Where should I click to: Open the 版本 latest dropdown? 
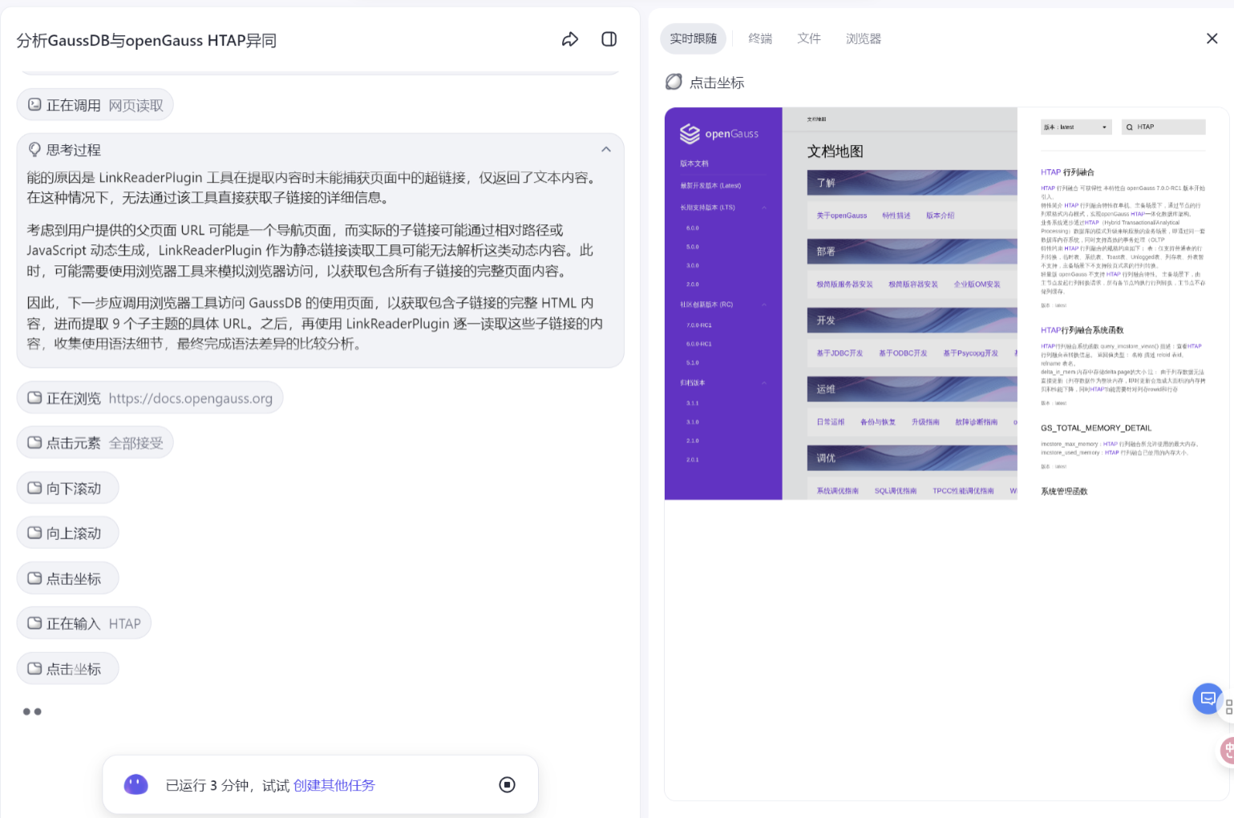[1076, 127]
